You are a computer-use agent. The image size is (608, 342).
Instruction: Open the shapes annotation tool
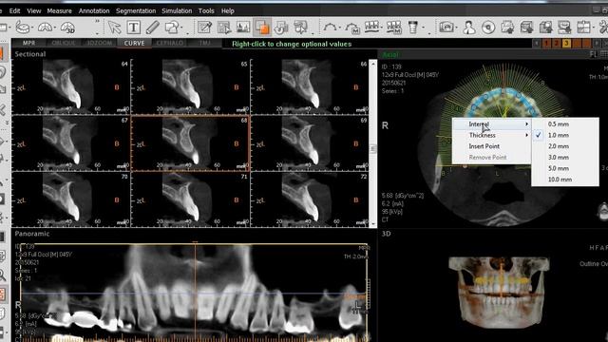tap(171, 28)
